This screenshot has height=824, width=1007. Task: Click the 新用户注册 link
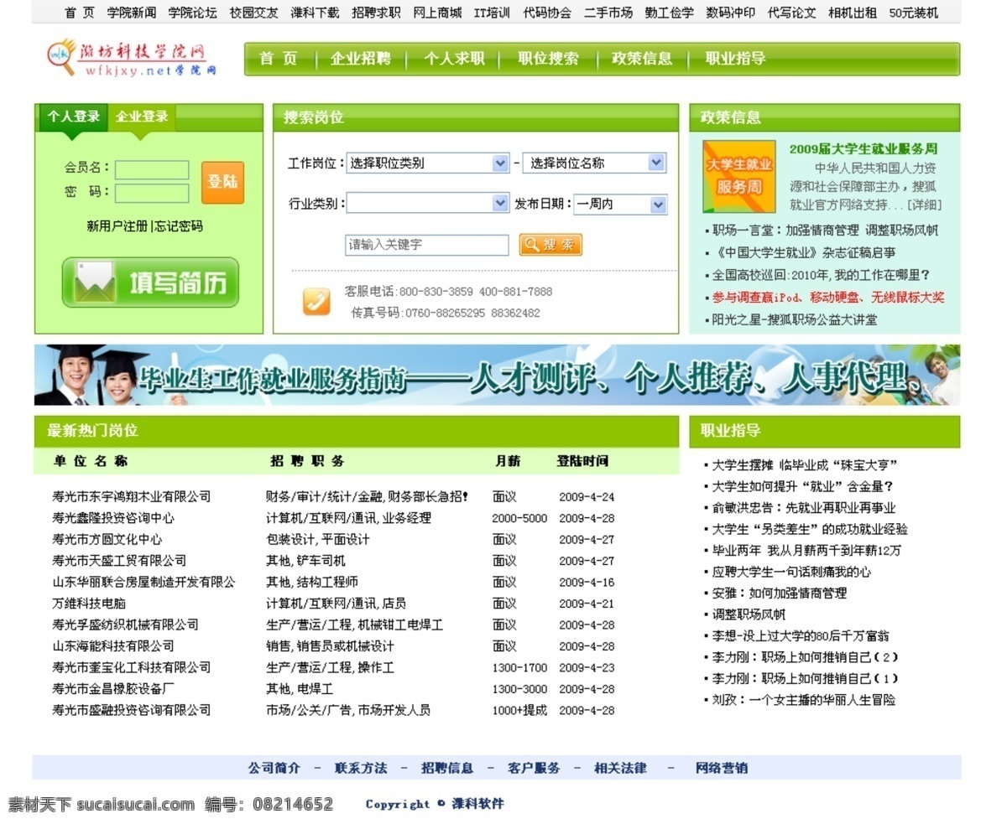tap(117, 226)
